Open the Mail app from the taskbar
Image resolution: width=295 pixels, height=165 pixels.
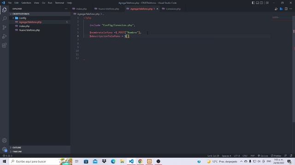(x=95, y=161)
